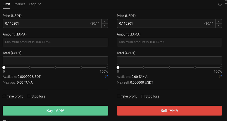This screenshot has width=227, height=121.
Task: Set sell slider to midpoint marker
Action: click(x=170, y=67)
